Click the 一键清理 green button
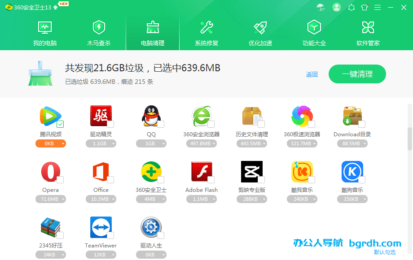This screenshot has height=260, width=413. pos(357,74)
